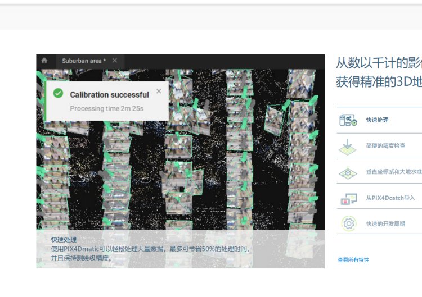422x297 pixels.
Task: Click the 垂直坐标系 layered coordinate icon
Action: click(x=348, y=172)
